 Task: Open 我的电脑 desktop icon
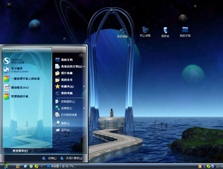coord(122,33)
